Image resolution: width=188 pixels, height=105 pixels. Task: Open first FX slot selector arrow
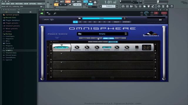61,45
